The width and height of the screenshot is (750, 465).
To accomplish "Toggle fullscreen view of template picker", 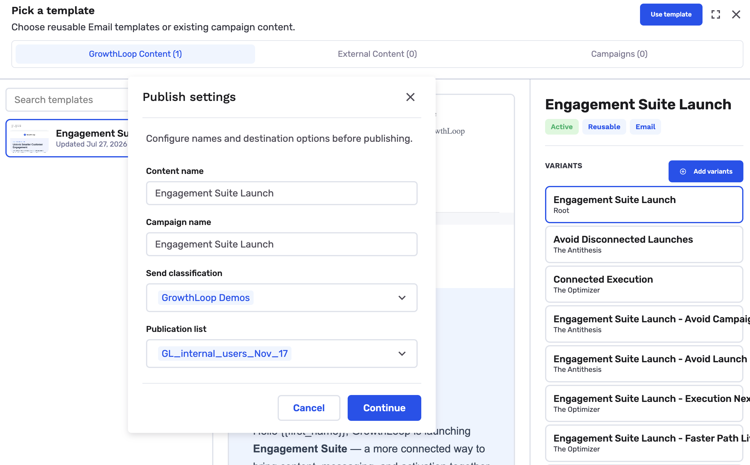I will tap(715, 14).
